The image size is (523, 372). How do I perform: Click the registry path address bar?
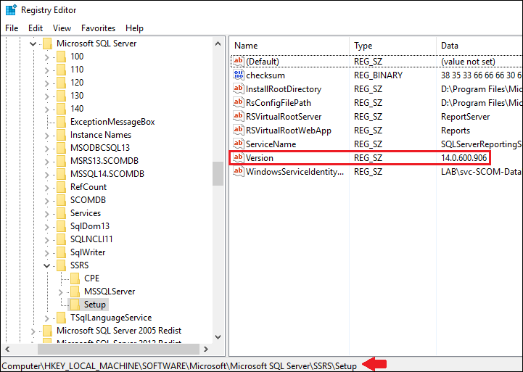click(179, 365)
